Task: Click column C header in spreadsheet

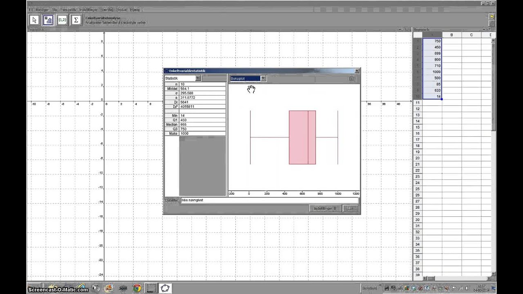Action: pyautogui.click(x=471, y=35)
